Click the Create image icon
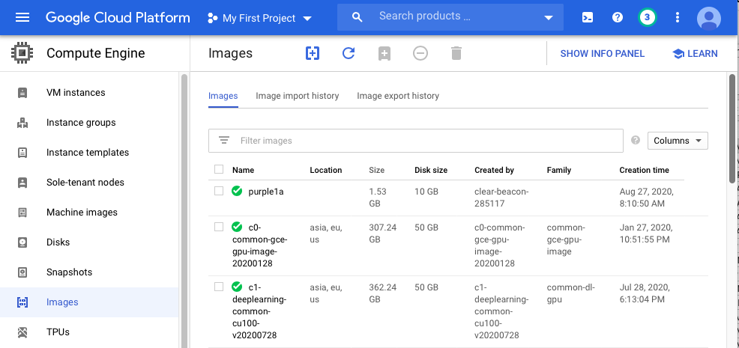The image size is (739, 348). click(x=313, y=53)
